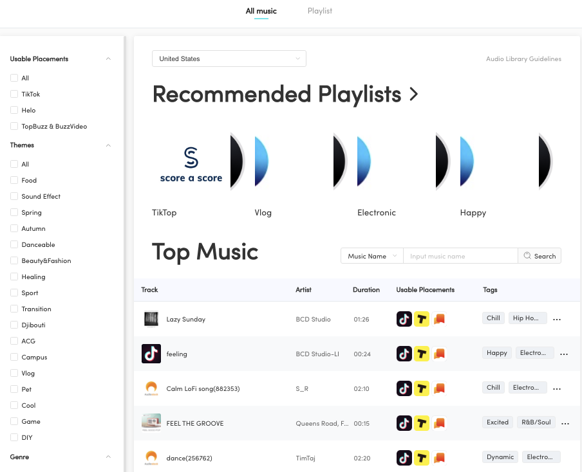Click TikTok placement icon in feeling row

coord(404,354)
